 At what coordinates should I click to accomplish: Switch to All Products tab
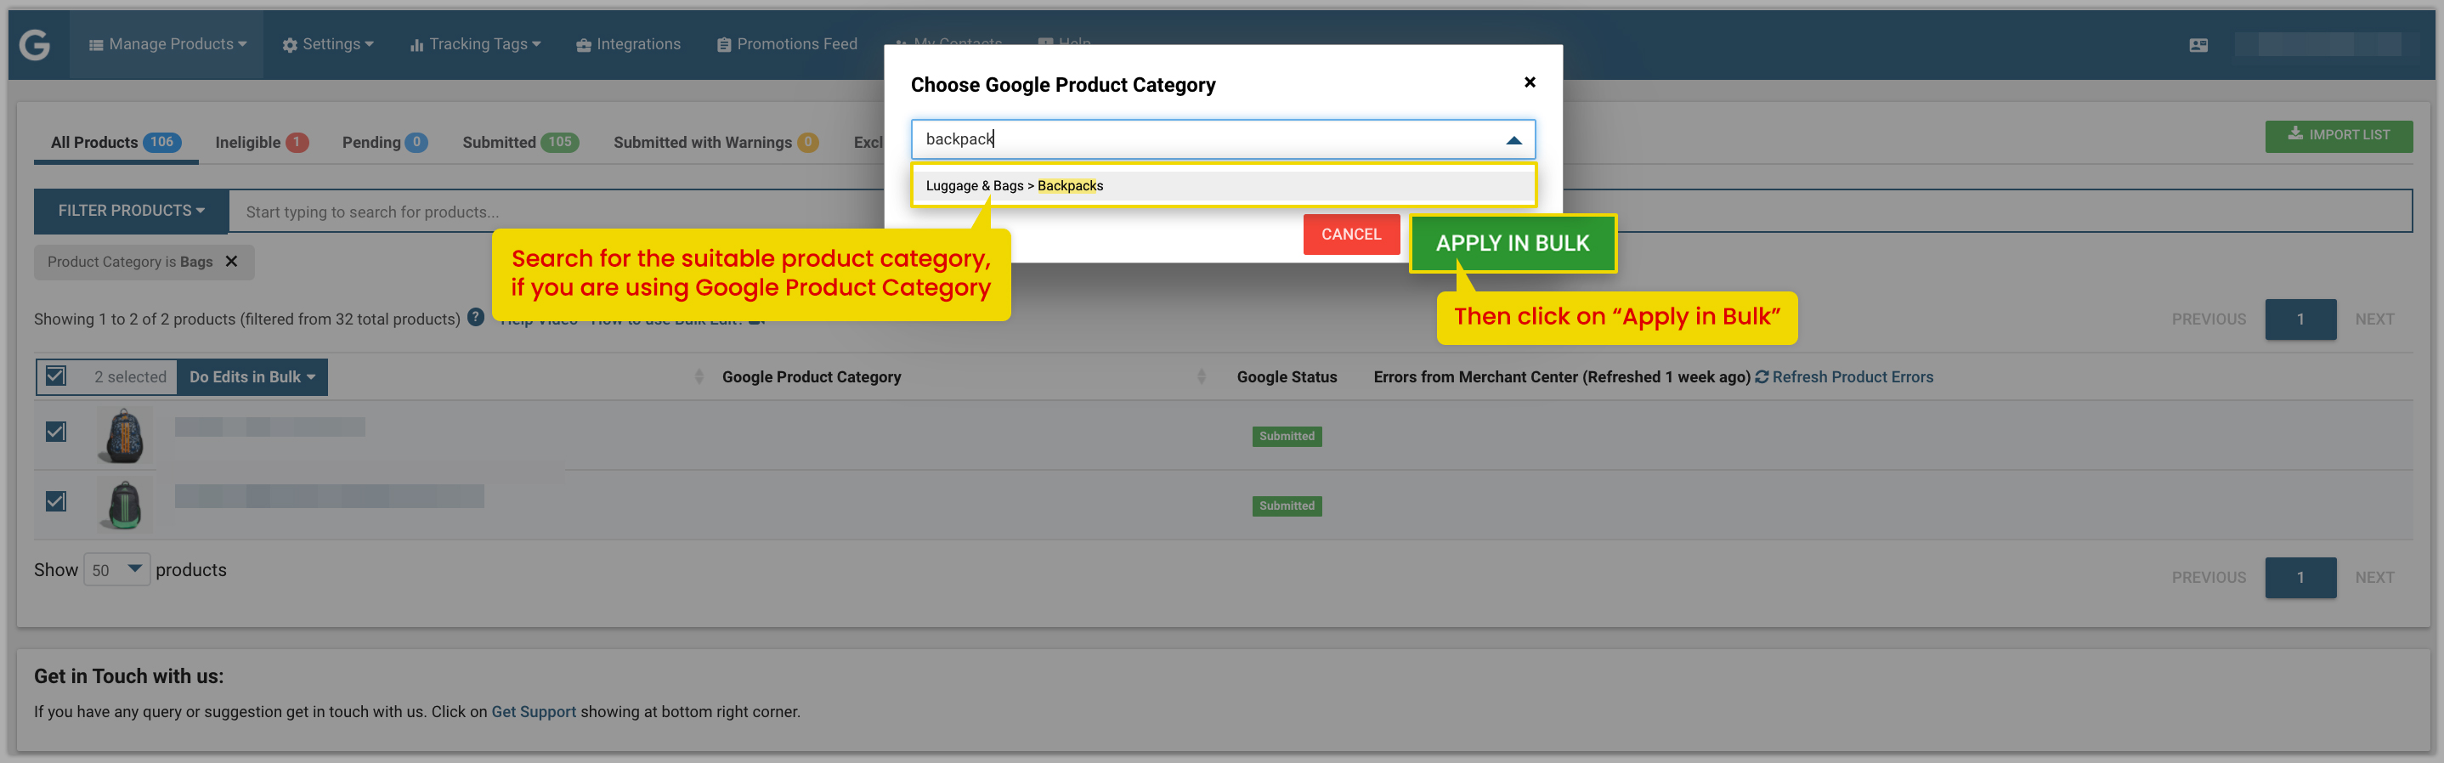click(x=116, y=143)
